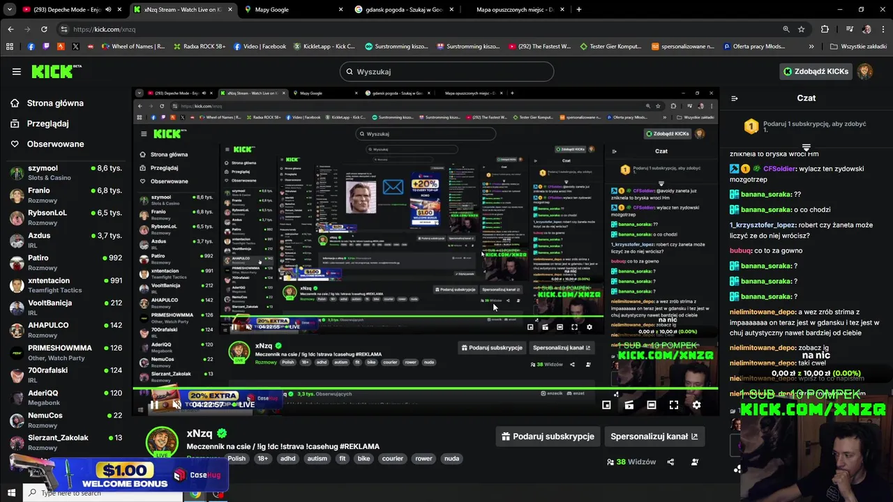Open the Kick hamburger sidebar menu

(16, 71)
